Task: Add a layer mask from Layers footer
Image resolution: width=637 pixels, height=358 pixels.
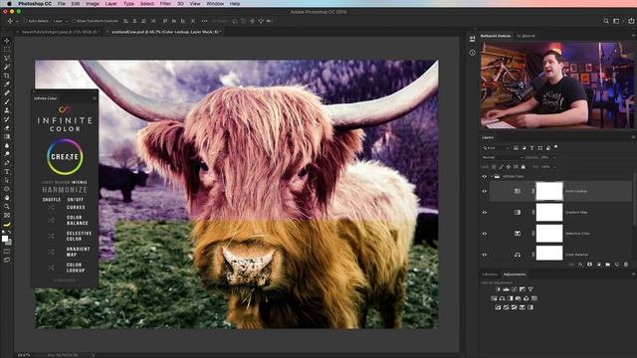Action: click(589, 265)
